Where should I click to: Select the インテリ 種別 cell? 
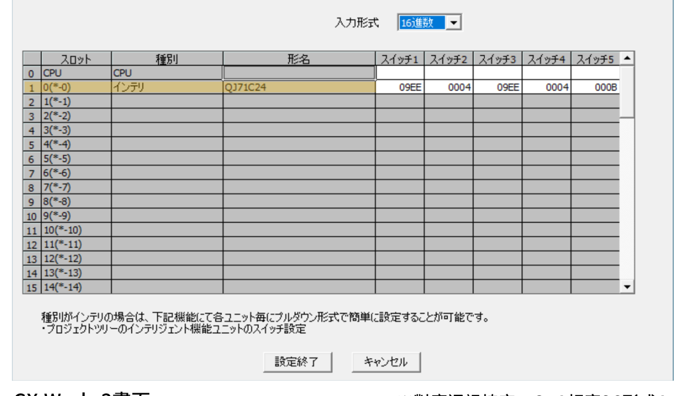(167, 87)
